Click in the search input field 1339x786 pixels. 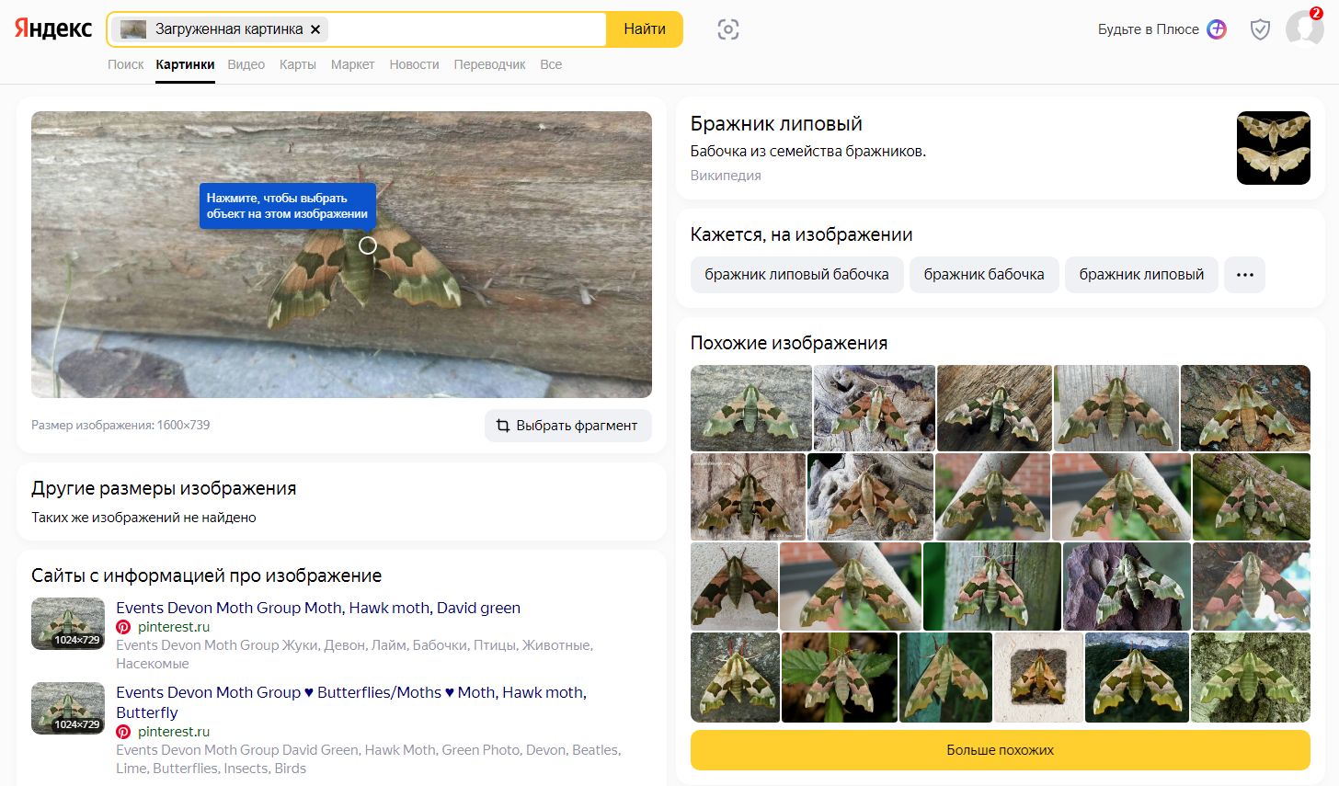pos(464,29)
